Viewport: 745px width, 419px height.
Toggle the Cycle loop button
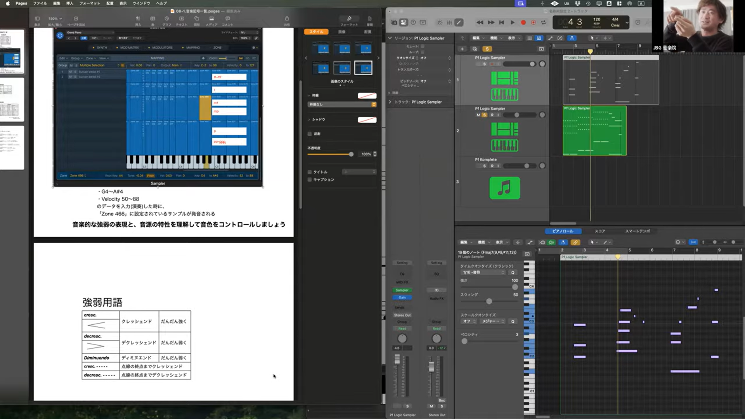(x=544, y=23)
